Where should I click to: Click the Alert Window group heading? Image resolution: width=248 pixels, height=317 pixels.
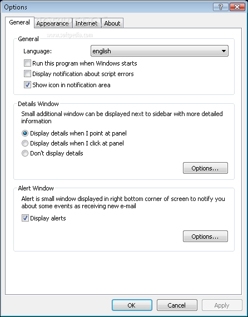pyautogui.click(x=36, y=188)
